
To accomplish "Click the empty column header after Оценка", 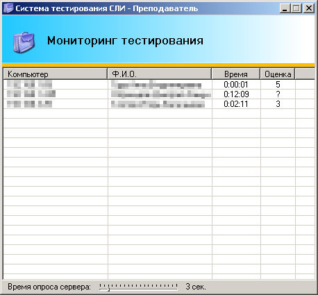I will [x=305, y=74].
